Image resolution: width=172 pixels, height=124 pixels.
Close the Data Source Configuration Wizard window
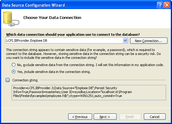click(x=167, y=5)
